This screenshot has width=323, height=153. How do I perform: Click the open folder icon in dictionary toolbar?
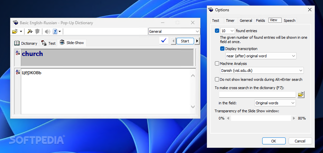point(15,31)
